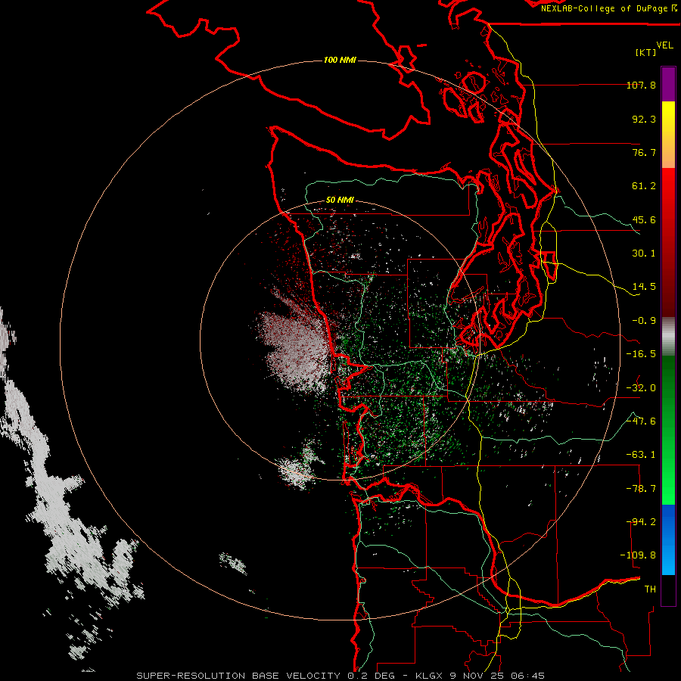Image resolution: width=681 pixels, height=681 pixels.
Task: Select the -16.5 velocity value
Action: pyautogui.click(x=641, y=354)
